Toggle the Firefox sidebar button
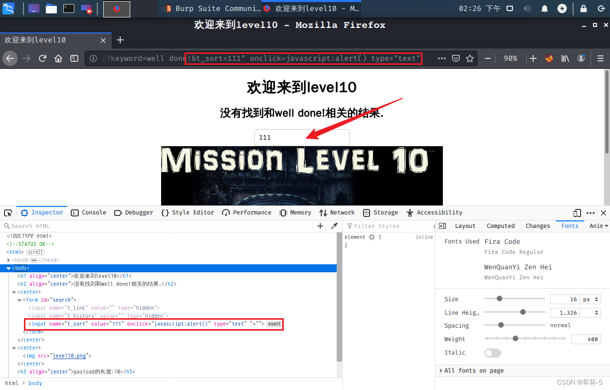Viewport: 610px width, 390px height. pyautogui.click(x=74, y=58)
